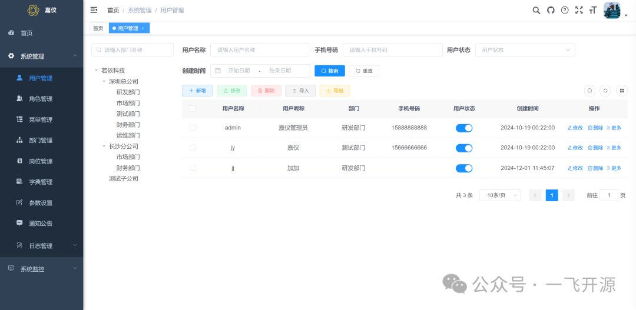The height and width of the screenshot is (310, 636).
Task: Go to 首页 in sidebar
Action: [41, 33]
